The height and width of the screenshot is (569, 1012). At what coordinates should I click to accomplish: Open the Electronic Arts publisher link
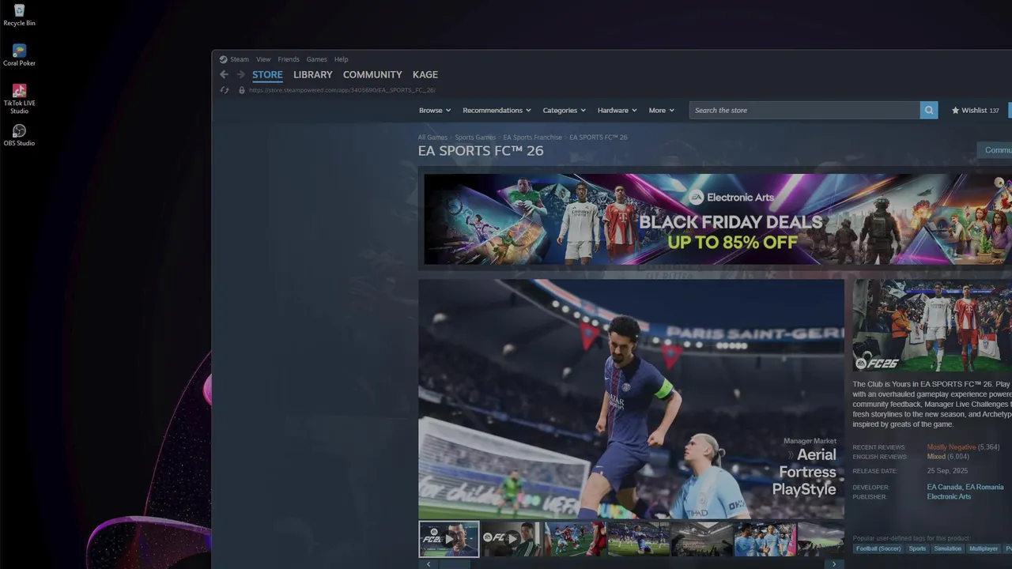tap(949, 497)
